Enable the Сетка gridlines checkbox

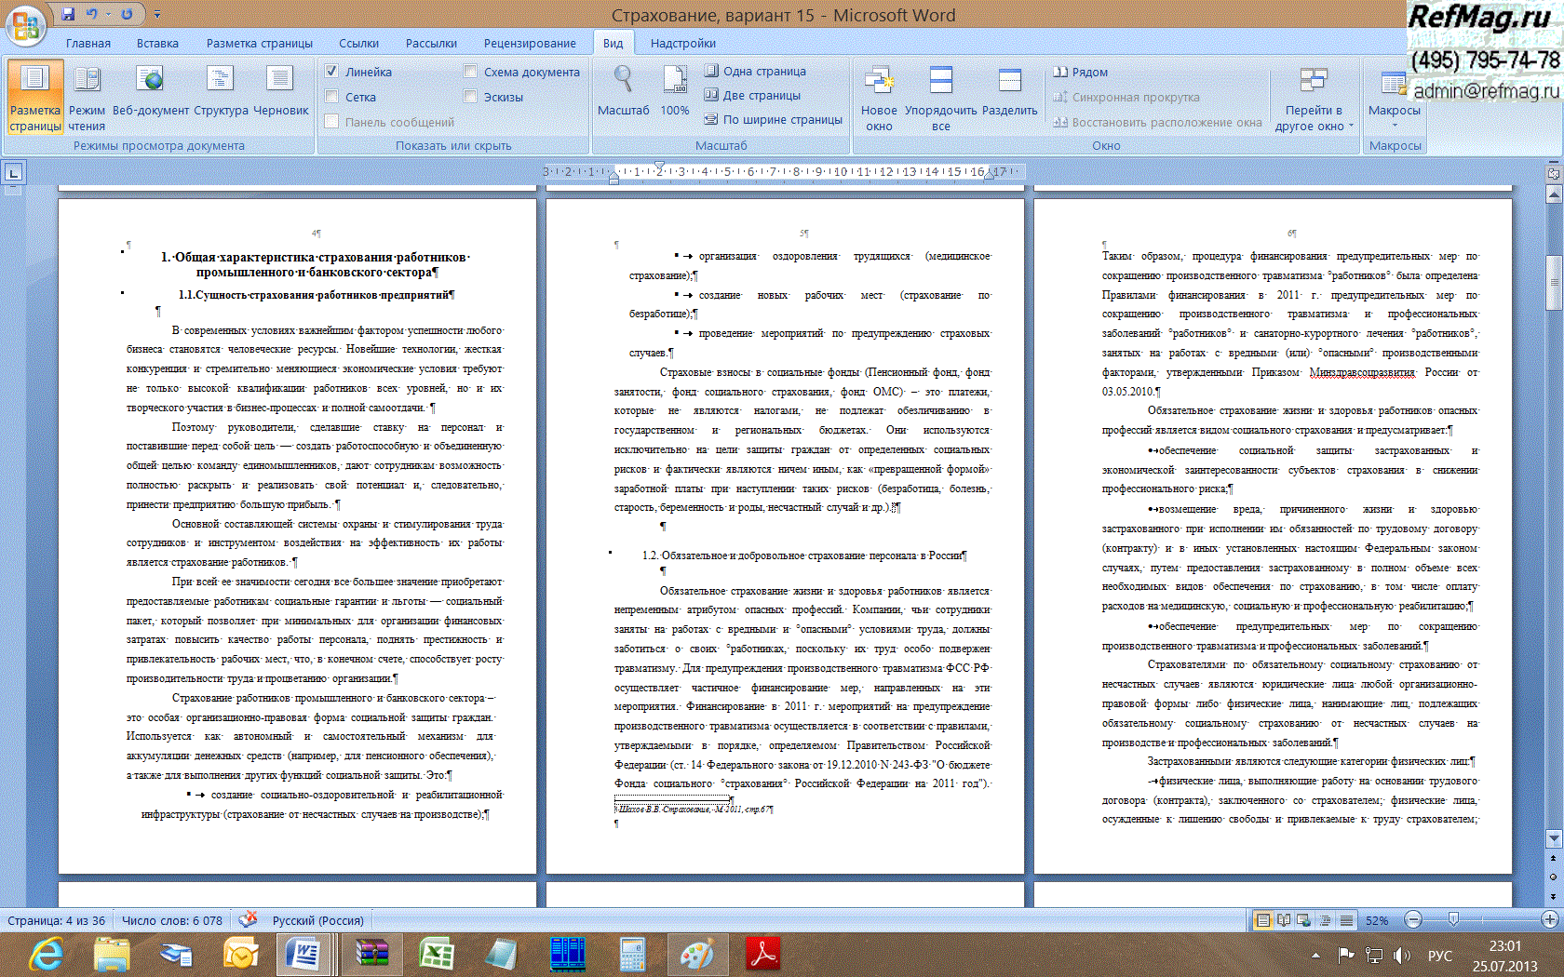point(331,97)
